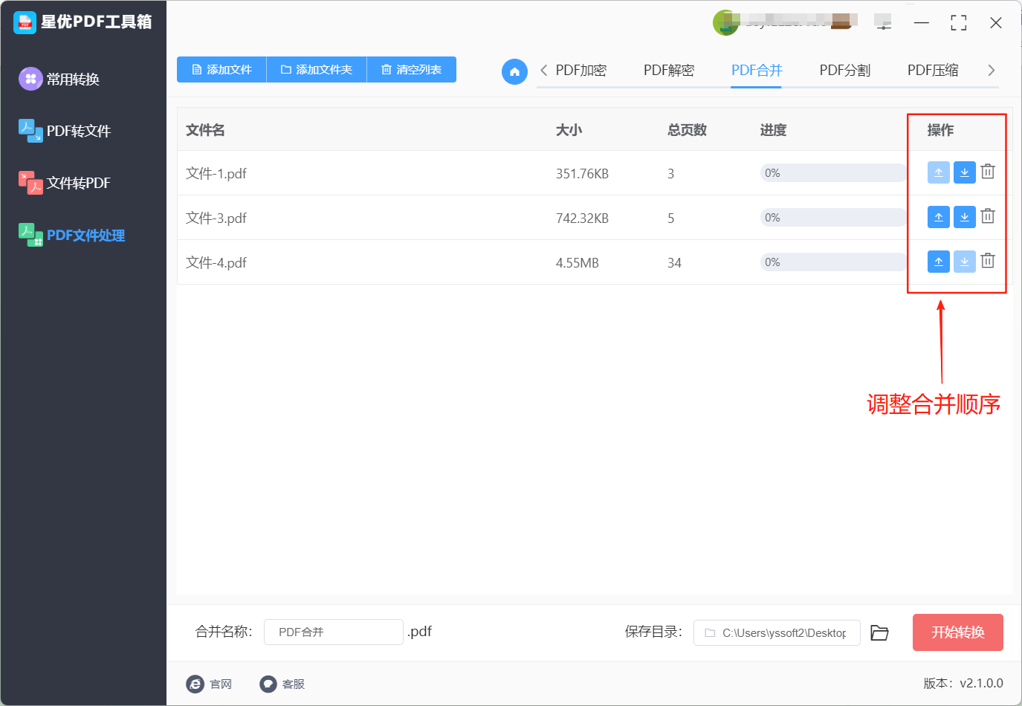Move 文件-1.pdf down in merge order
The width and height of the screenshot is (1022, 706).
tap(964, 172)
